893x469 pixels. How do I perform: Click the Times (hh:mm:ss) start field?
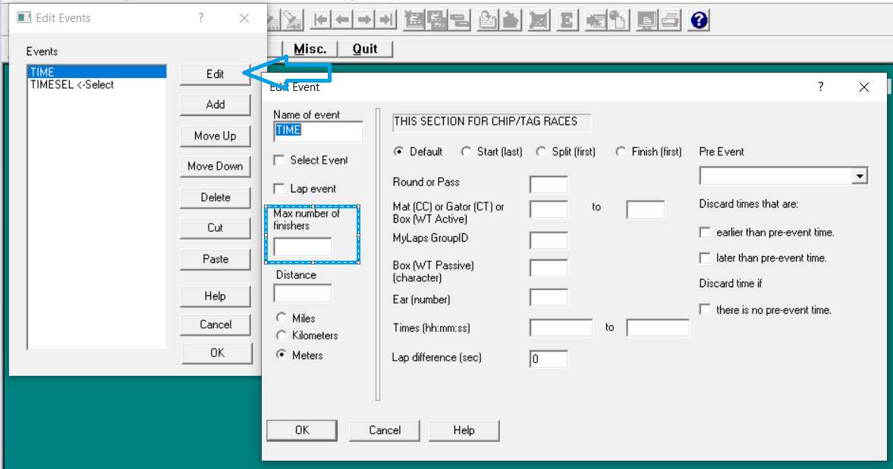tap(561, 327)
